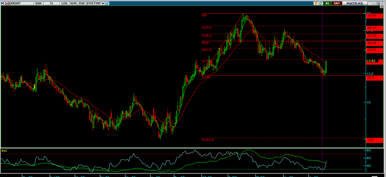Click the MATRIKS brand button
Viewport: 386px width, 177px height.
tap(355, 3)
